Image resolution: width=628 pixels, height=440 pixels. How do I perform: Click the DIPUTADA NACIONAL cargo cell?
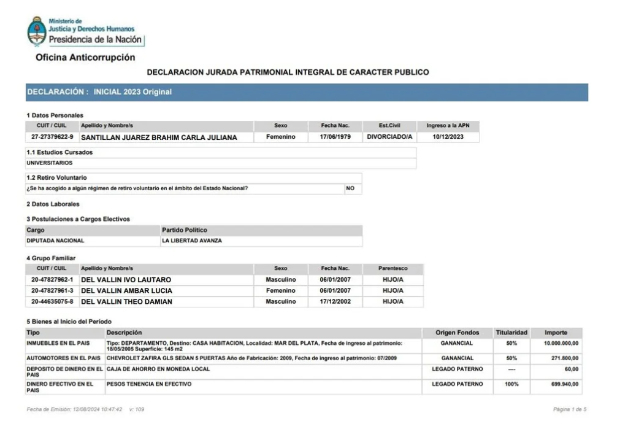click(55, 241)
